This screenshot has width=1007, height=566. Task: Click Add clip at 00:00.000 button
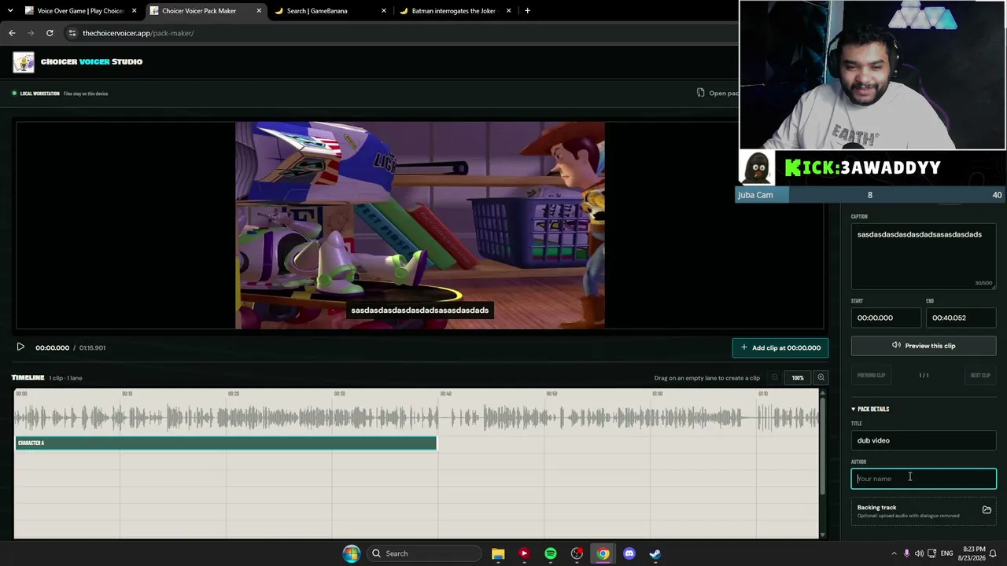(x=780, y=347)
